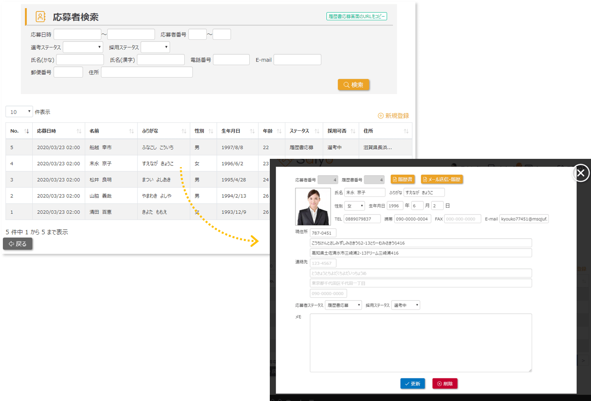
Task: Close the applicant detail popup
Action: (580, 173)
